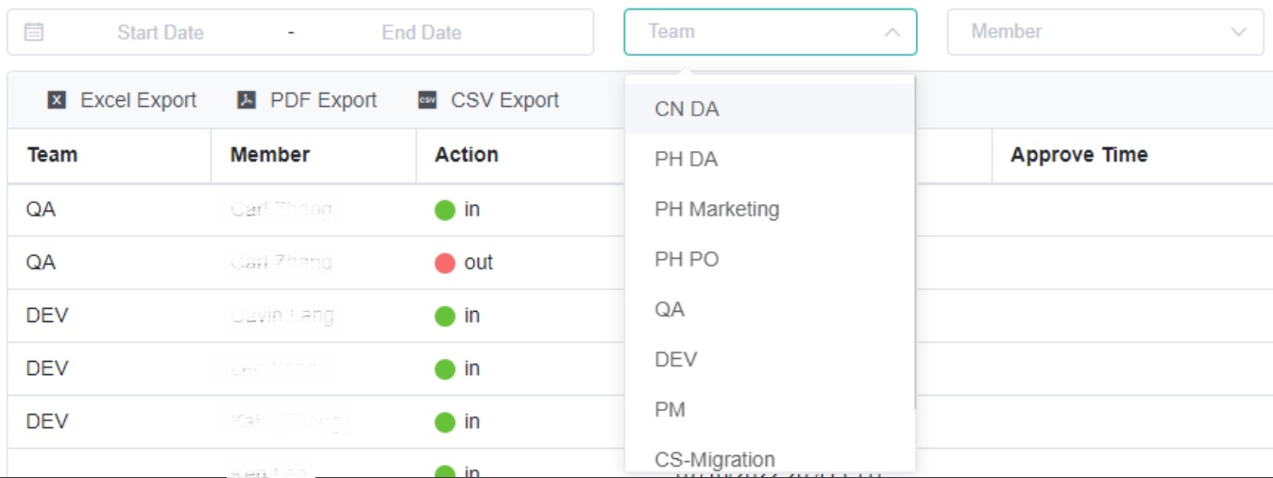Image resolution: width=1273 pixels, height=478 pixels.
Task: Pick PH Marketing from dropdown list
Action: 717,209
